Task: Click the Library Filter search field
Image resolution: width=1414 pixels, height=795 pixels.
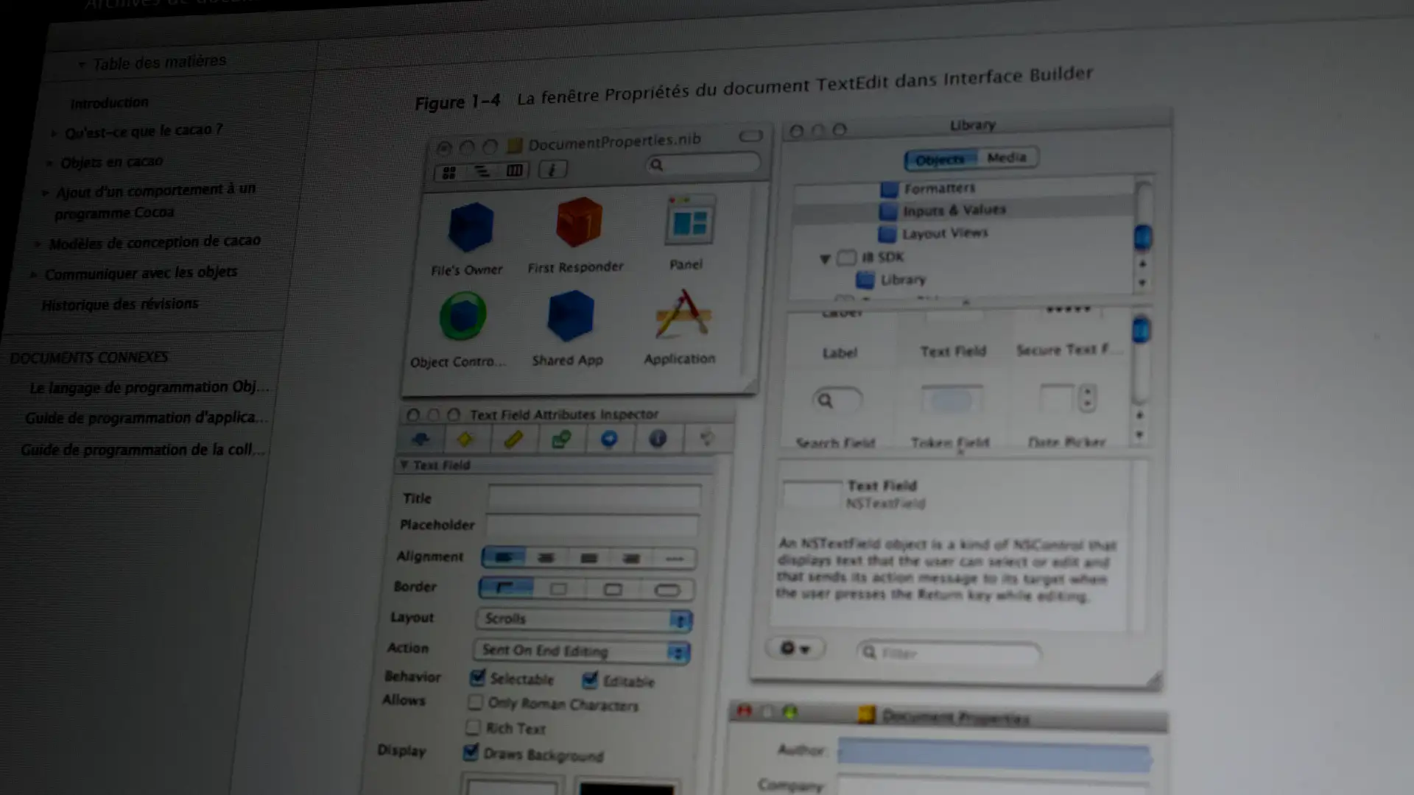Action: coord(949,653)
